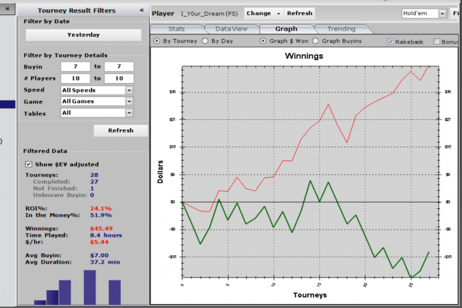Select the By Tourney radio button
Image resolution: width=462 pixels, height=308 pixels.
[x=157, y=41]
